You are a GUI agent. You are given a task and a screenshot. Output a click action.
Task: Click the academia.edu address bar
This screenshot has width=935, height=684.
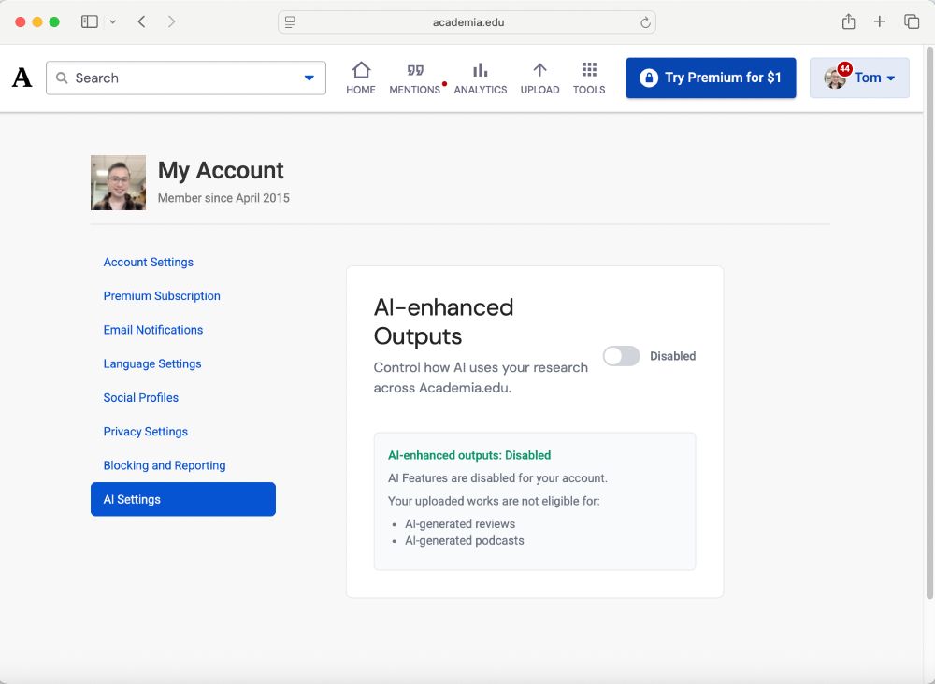coord(467,22)
